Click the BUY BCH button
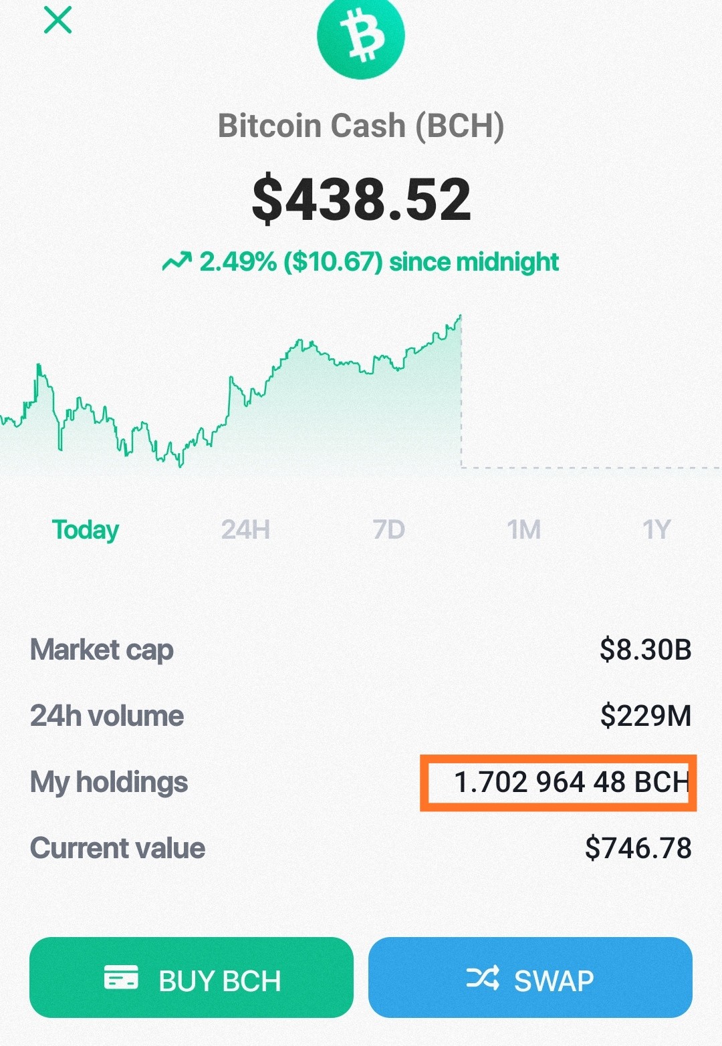Image resolution: width=722 pixels, height=1046 pixels. [191, 977]
